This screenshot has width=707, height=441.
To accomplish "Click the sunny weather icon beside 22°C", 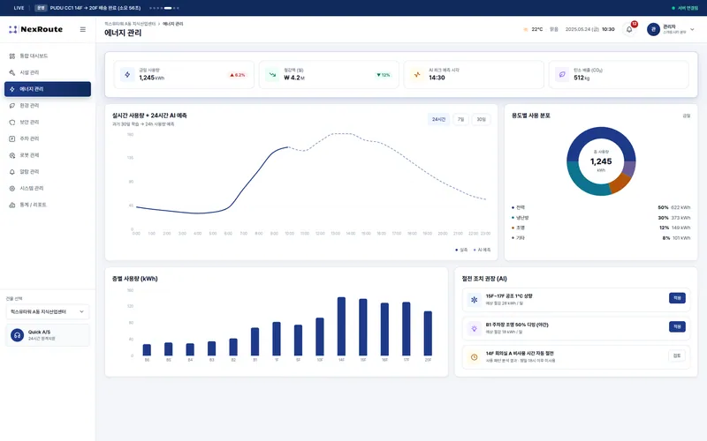I will point(526,29).
